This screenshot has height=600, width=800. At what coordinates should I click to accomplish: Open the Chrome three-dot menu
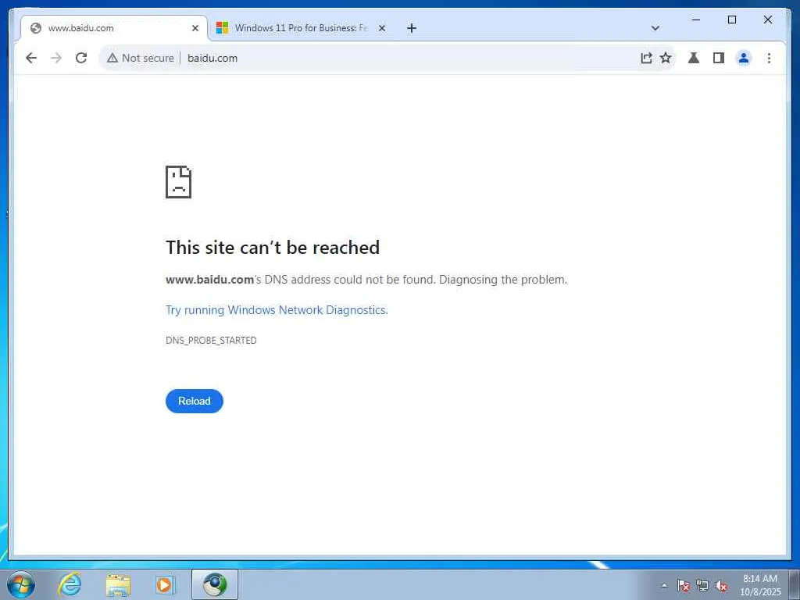[769, 58]
